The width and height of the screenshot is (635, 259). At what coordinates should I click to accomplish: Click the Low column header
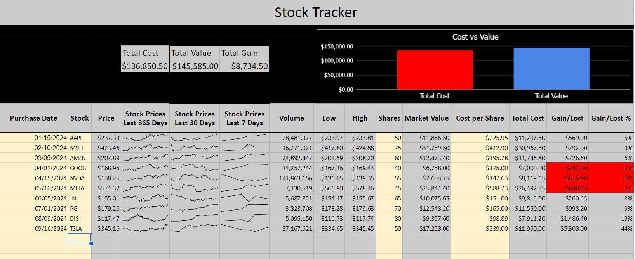click(329, 118)
